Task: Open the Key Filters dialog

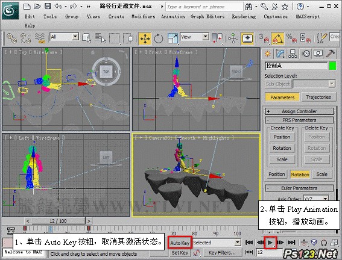Action: (x=222, y=253)
